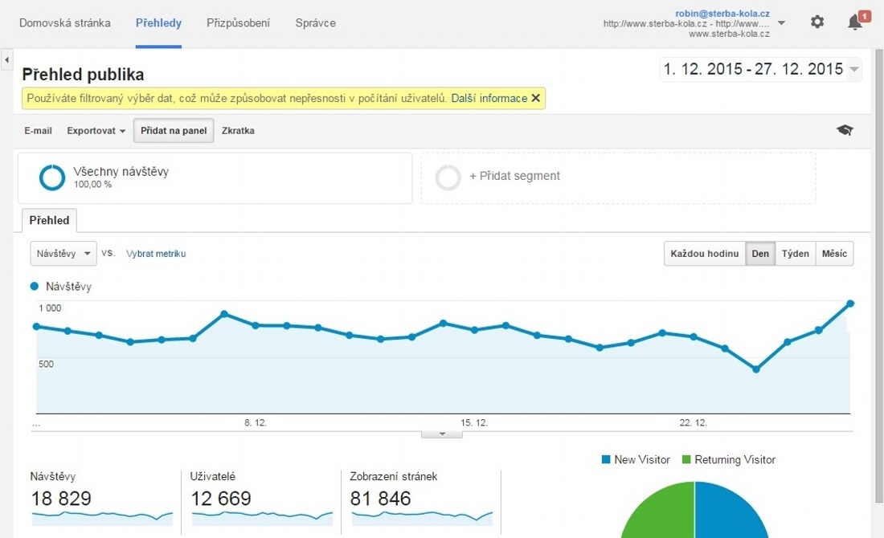This screenshot has height=538, width=884.
Task: Dismiss the yellow filtered data notice
Action: tap(535, 98)
